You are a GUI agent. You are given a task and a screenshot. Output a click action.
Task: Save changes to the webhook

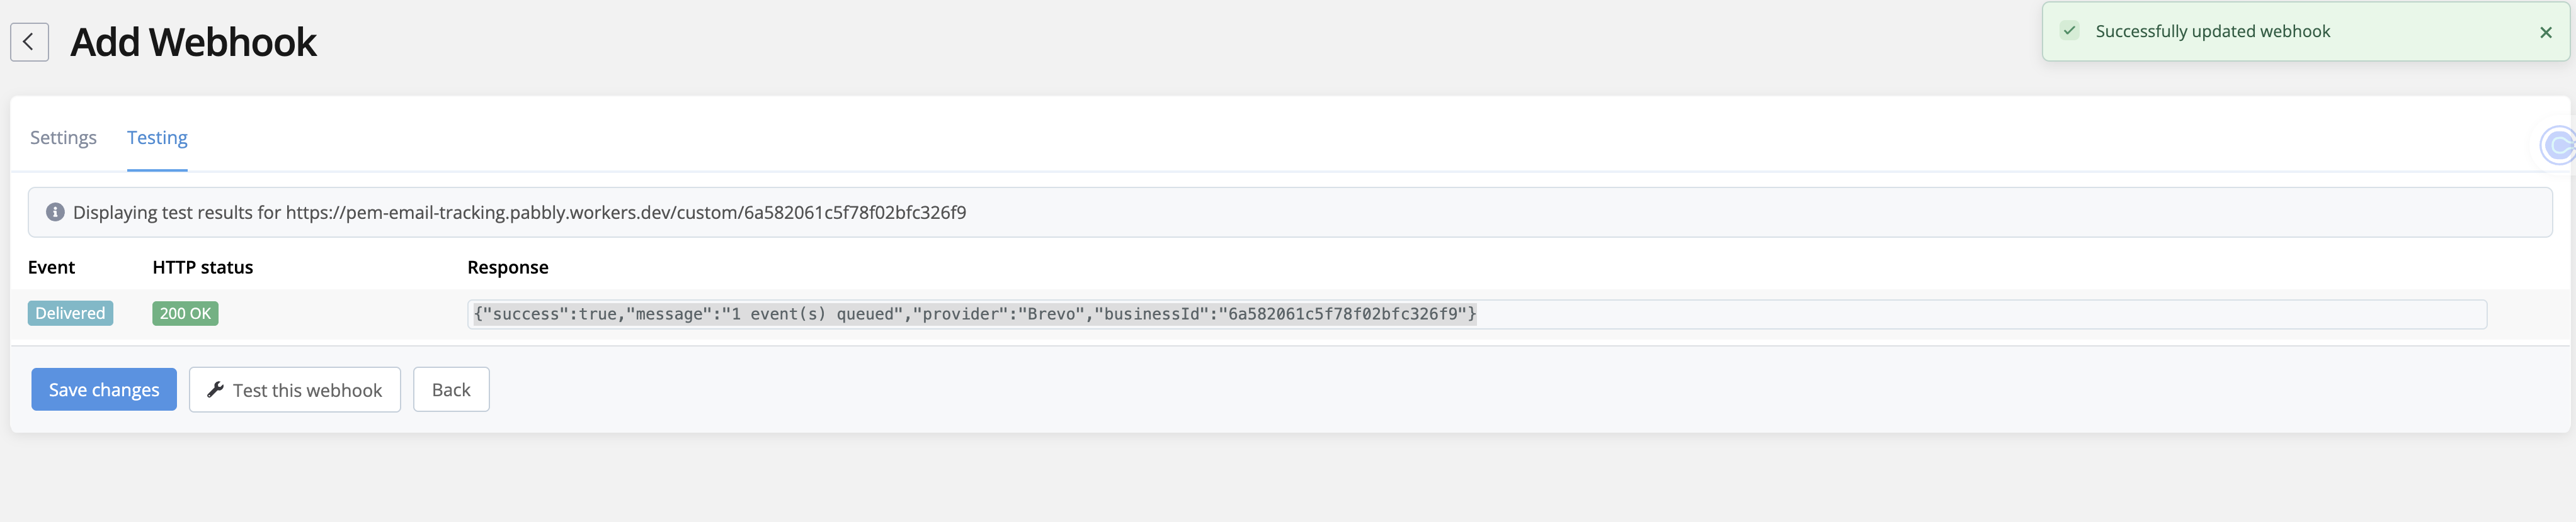pos(104,389)
